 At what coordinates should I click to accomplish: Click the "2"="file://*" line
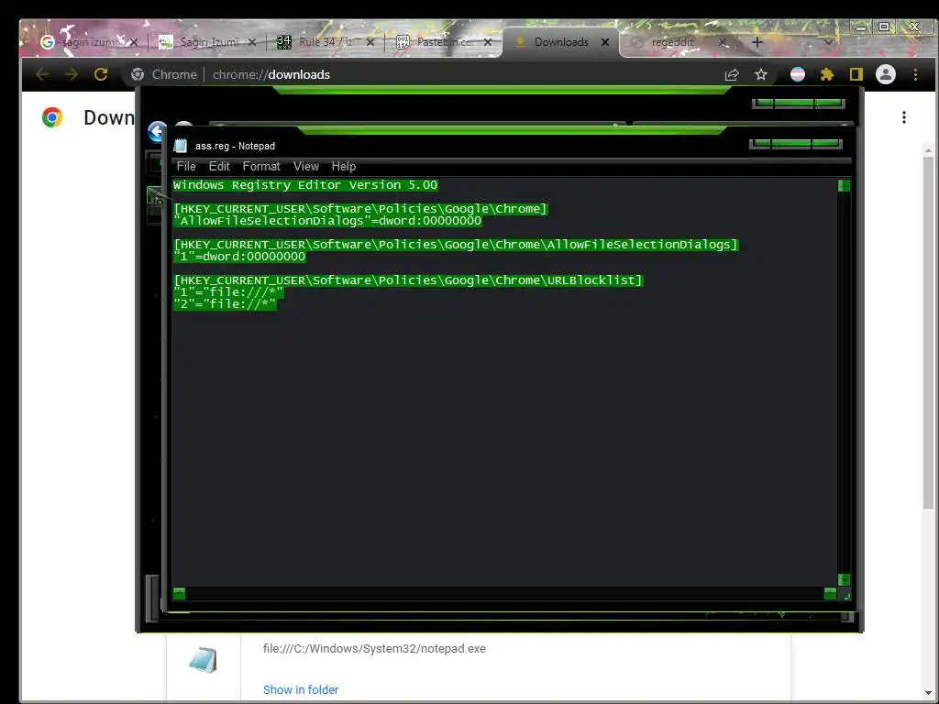(x=225, y=304)
